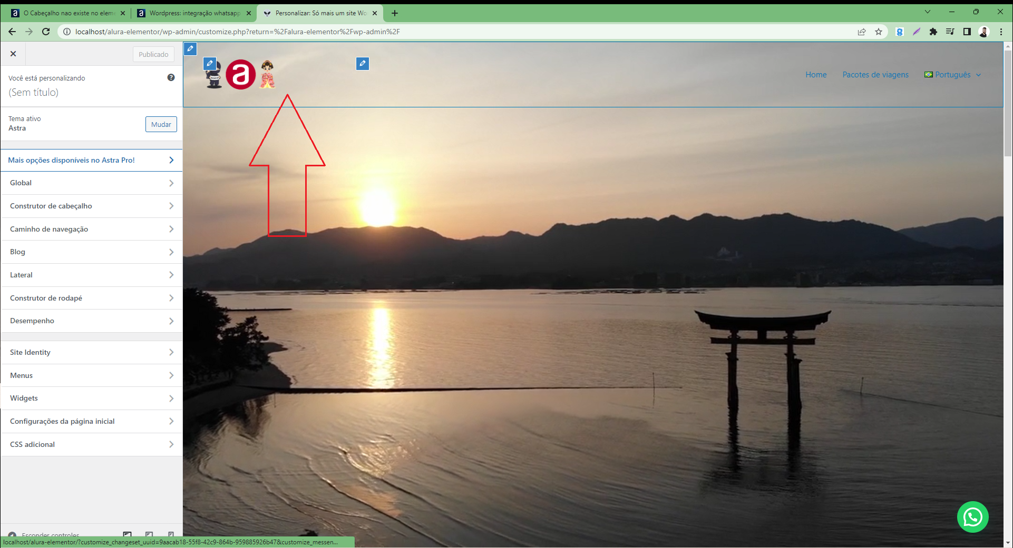The image size is (1013, 548).
Task: Open the help question mark icon
Action: pyautogui.click(x=171, y=77)
